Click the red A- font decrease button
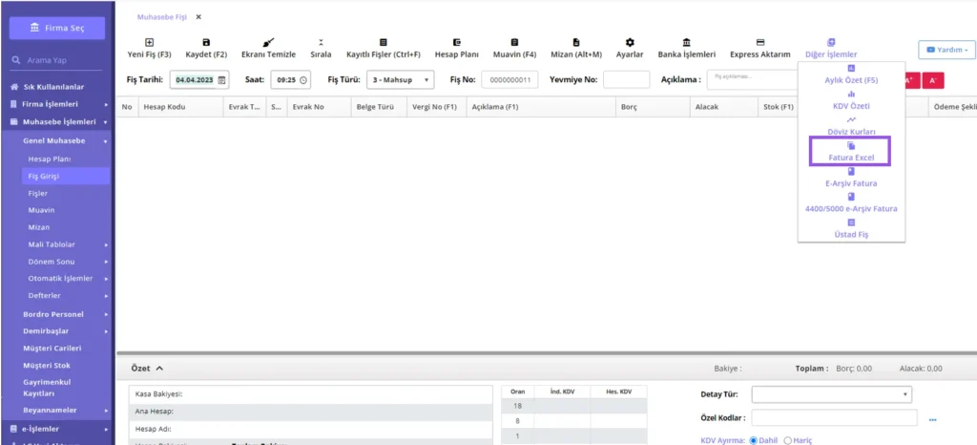 (x=933, y=80)
